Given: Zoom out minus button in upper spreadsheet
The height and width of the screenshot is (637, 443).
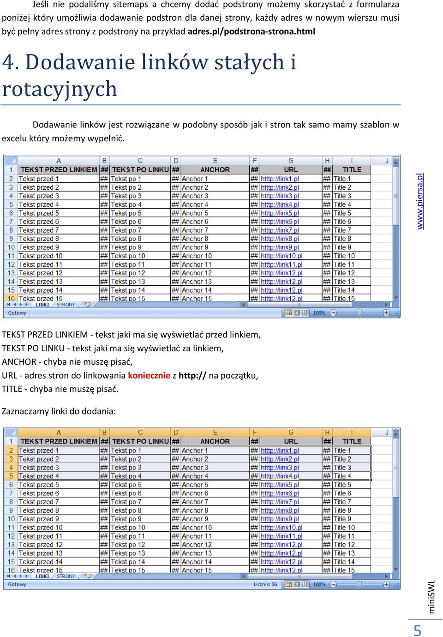Looking at the screenshot, I should [333, 313].
